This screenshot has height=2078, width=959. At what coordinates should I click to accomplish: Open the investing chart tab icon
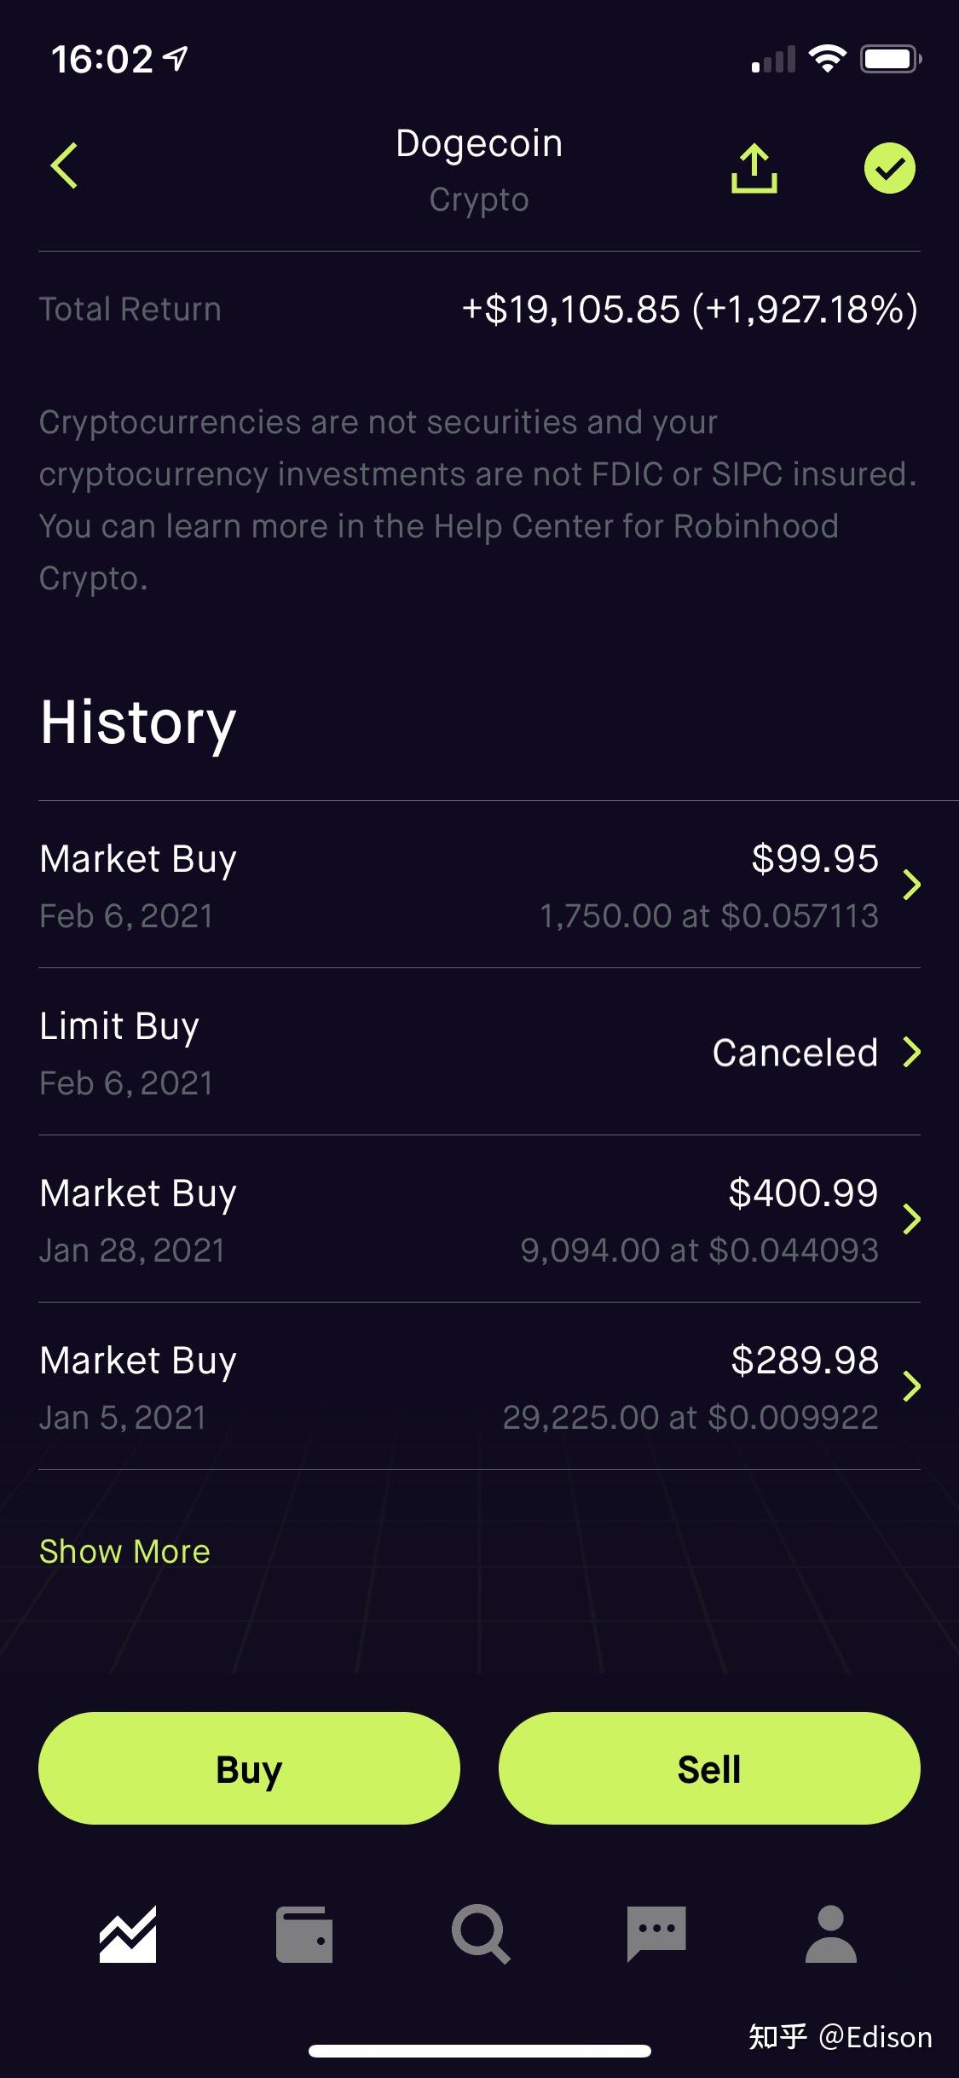[x=128, y=1935]
